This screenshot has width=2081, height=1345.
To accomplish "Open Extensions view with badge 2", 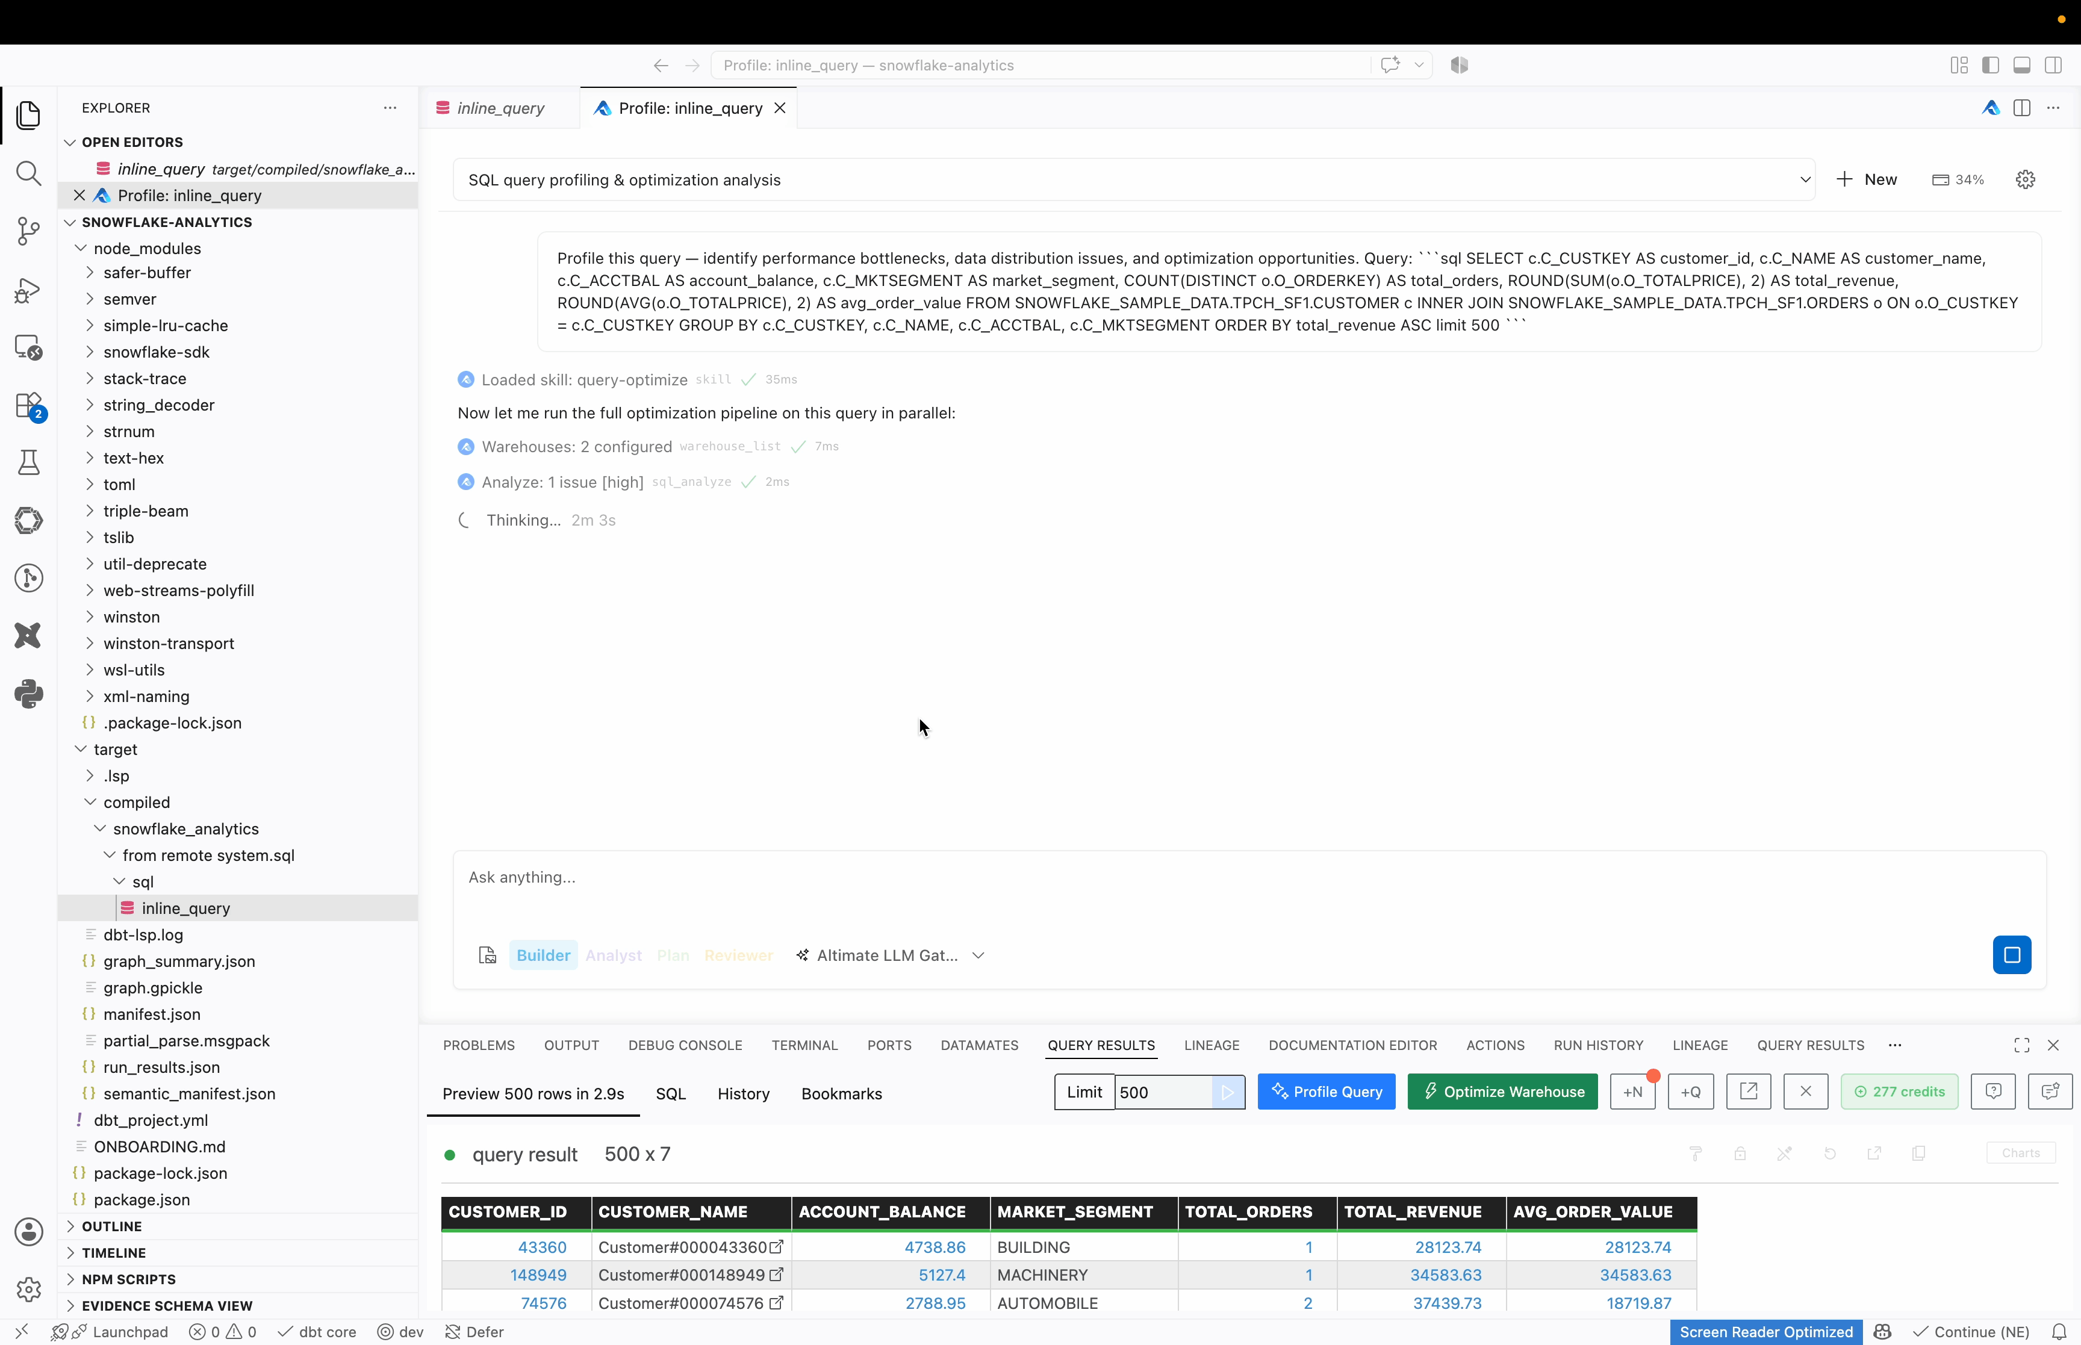I will click(x=29, y=406).
